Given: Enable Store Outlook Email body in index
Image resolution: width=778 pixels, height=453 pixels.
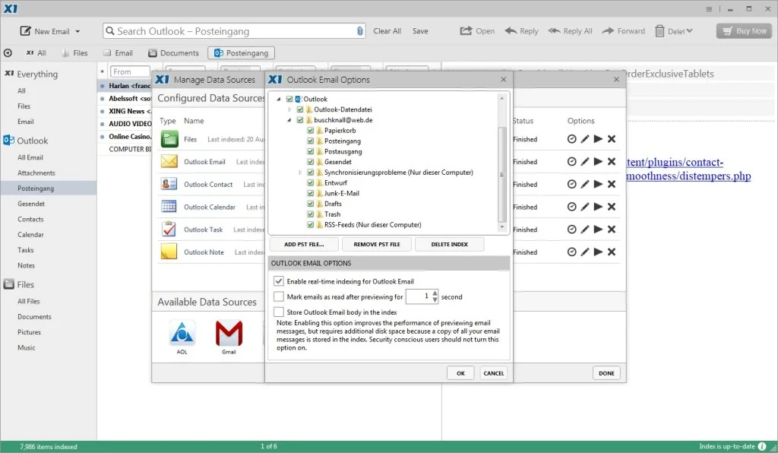Looking at the screenshot, I should (x=279, y=312).
